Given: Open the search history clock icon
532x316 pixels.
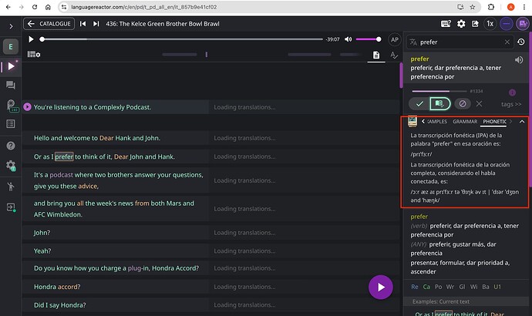Looking at the screenshot, I should (x=520, y=42).
